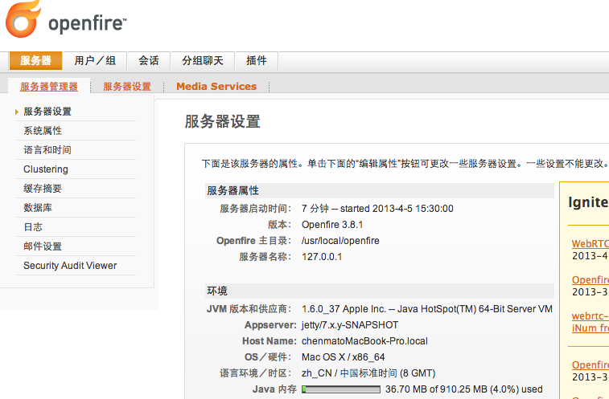Go to the 分组聊天 tab
The width and height of the screenshot is (609, 399).
coord(203,60)
